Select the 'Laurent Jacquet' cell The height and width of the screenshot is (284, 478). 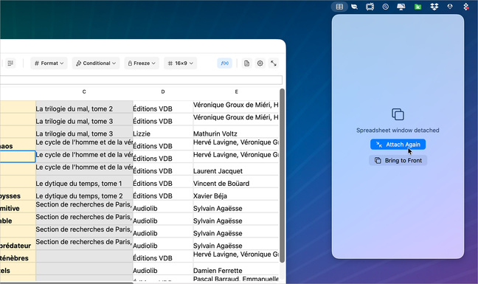pos(236,169)
